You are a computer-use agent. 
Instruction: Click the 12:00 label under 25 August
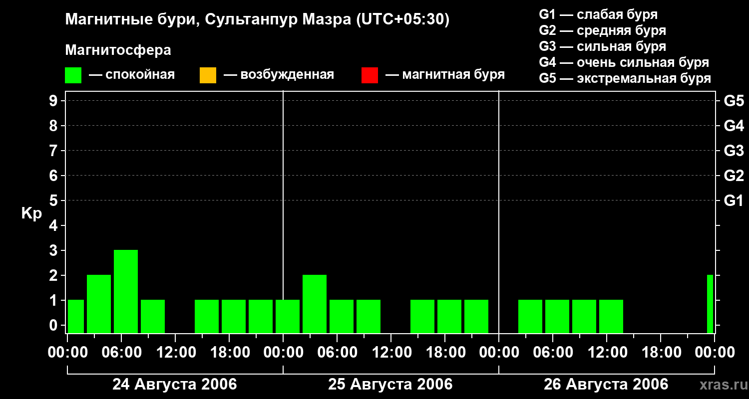391,353
